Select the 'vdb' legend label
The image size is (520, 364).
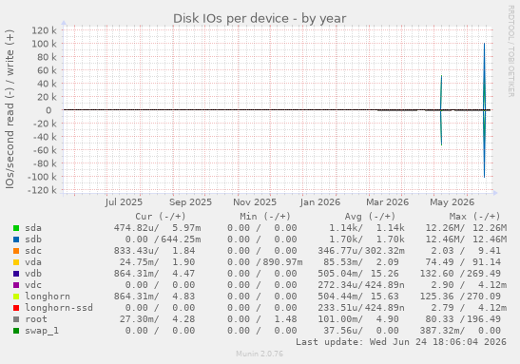[x=33, y=274]
